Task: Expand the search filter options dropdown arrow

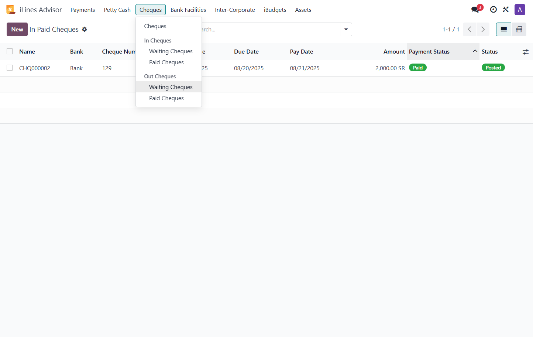Action: point(346,30)
